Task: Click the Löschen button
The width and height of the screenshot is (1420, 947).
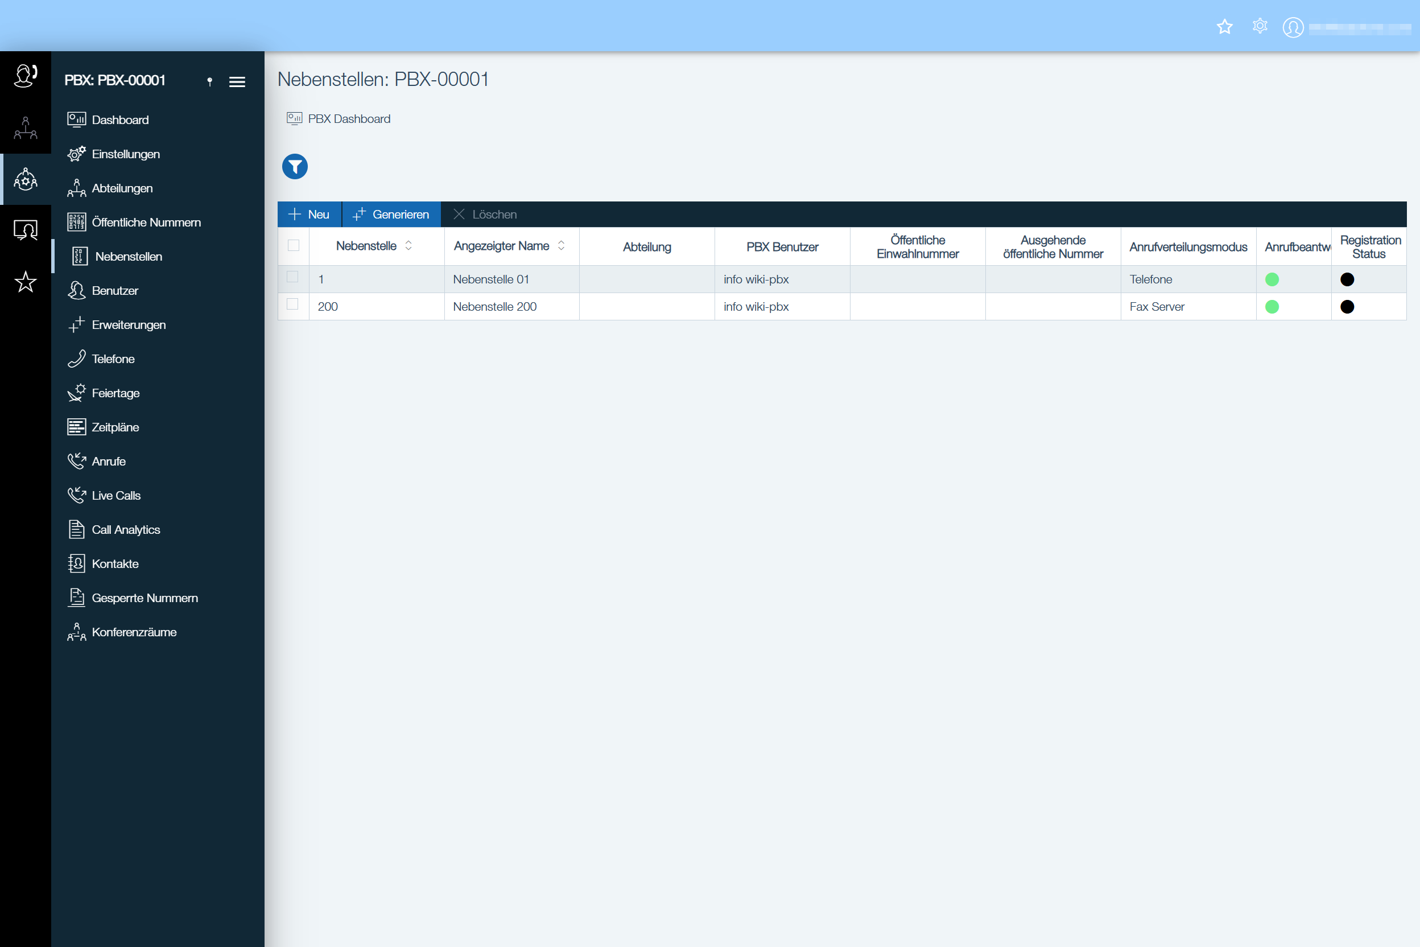Action: click(x=485, y=215)
